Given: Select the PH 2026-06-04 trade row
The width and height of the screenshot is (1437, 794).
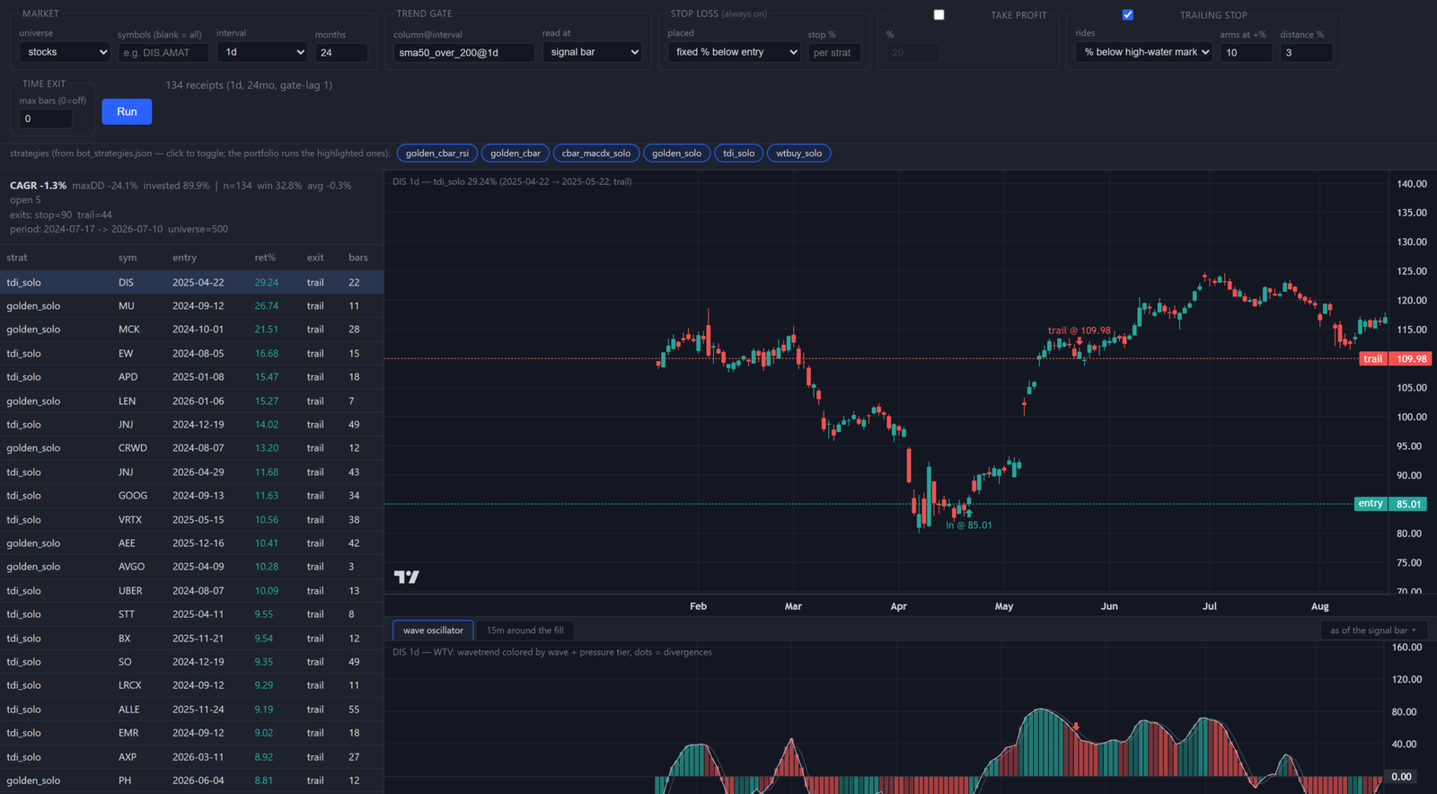Looking at the screenshot, I should [191, 781].
